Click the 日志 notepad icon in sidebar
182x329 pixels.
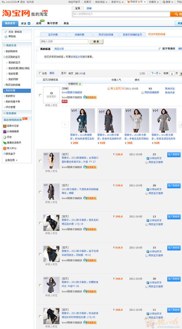click(x=5, y=137)
